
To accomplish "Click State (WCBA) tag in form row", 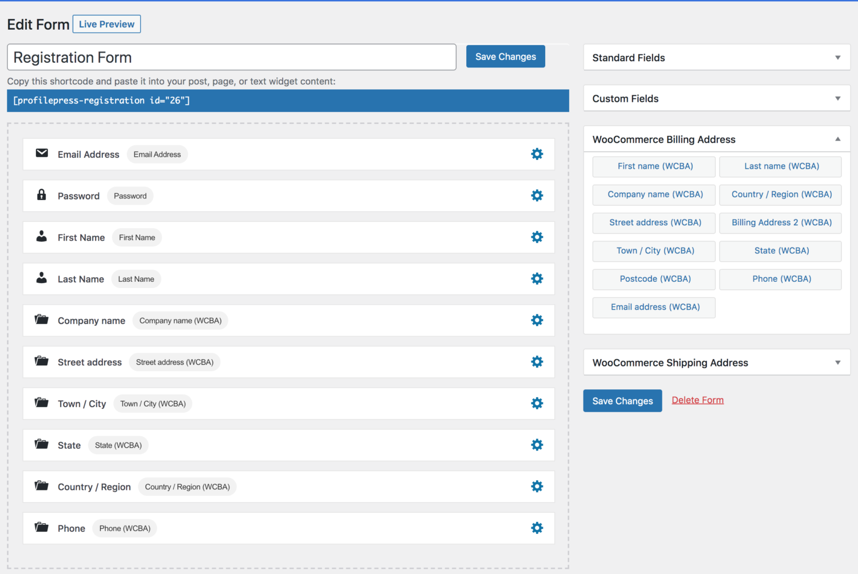I will tap(118, 445).
